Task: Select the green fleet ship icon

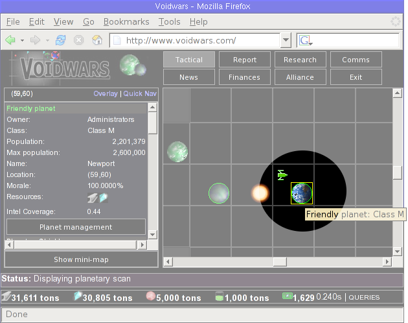Action: click(282, 175)
